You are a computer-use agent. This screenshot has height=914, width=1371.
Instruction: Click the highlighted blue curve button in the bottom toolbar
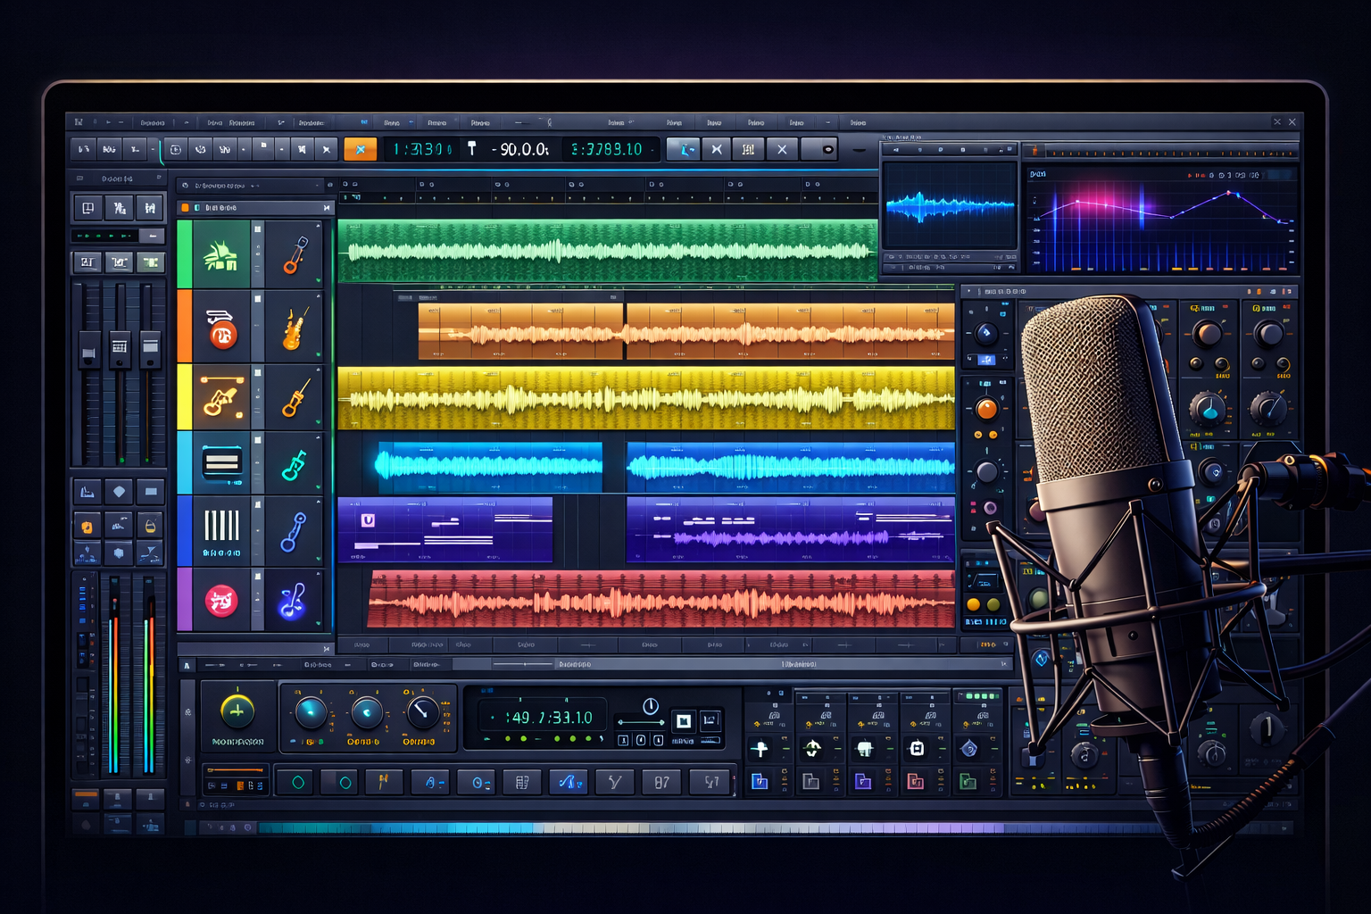568,783
